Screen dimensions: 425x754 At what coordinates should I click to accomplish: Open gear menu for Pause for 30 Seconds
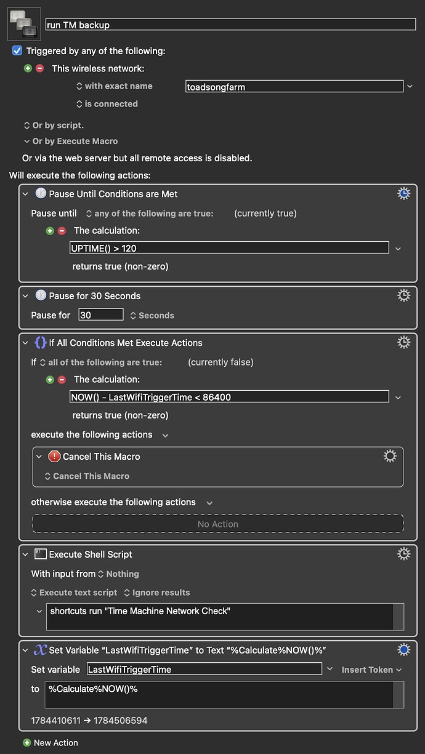point(403,296)
